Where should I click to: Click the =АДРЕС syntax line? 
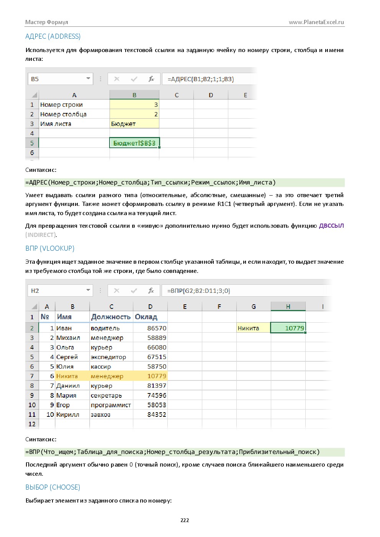(x=185, y=182)
